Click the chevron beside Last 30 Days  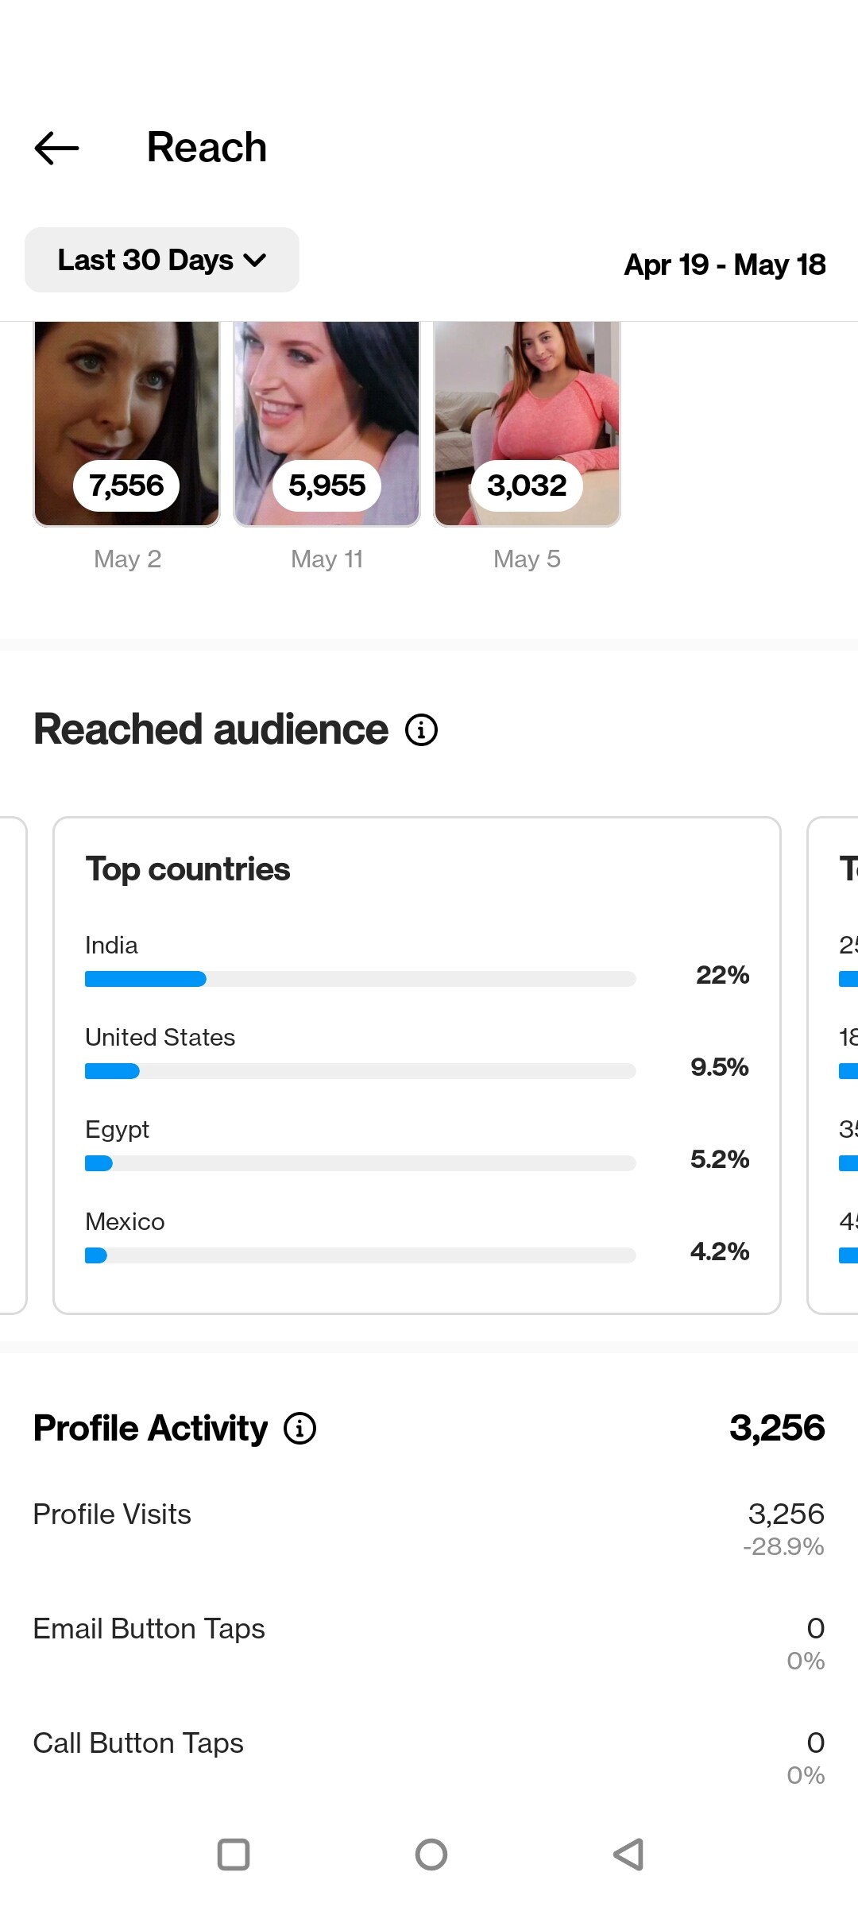pos(254,260)
